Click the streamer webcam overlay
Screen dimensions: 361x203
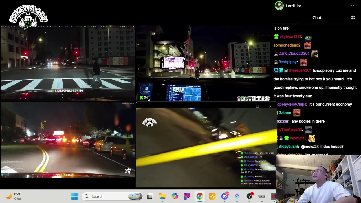(318, 179)
